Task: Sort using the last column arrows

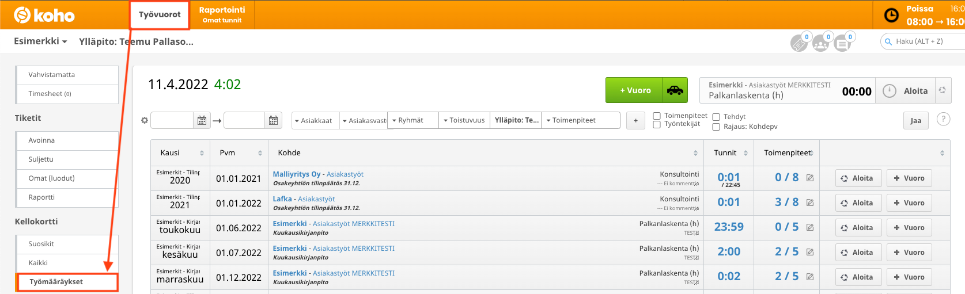Action: pyautogui.click(x=942, y=153)
